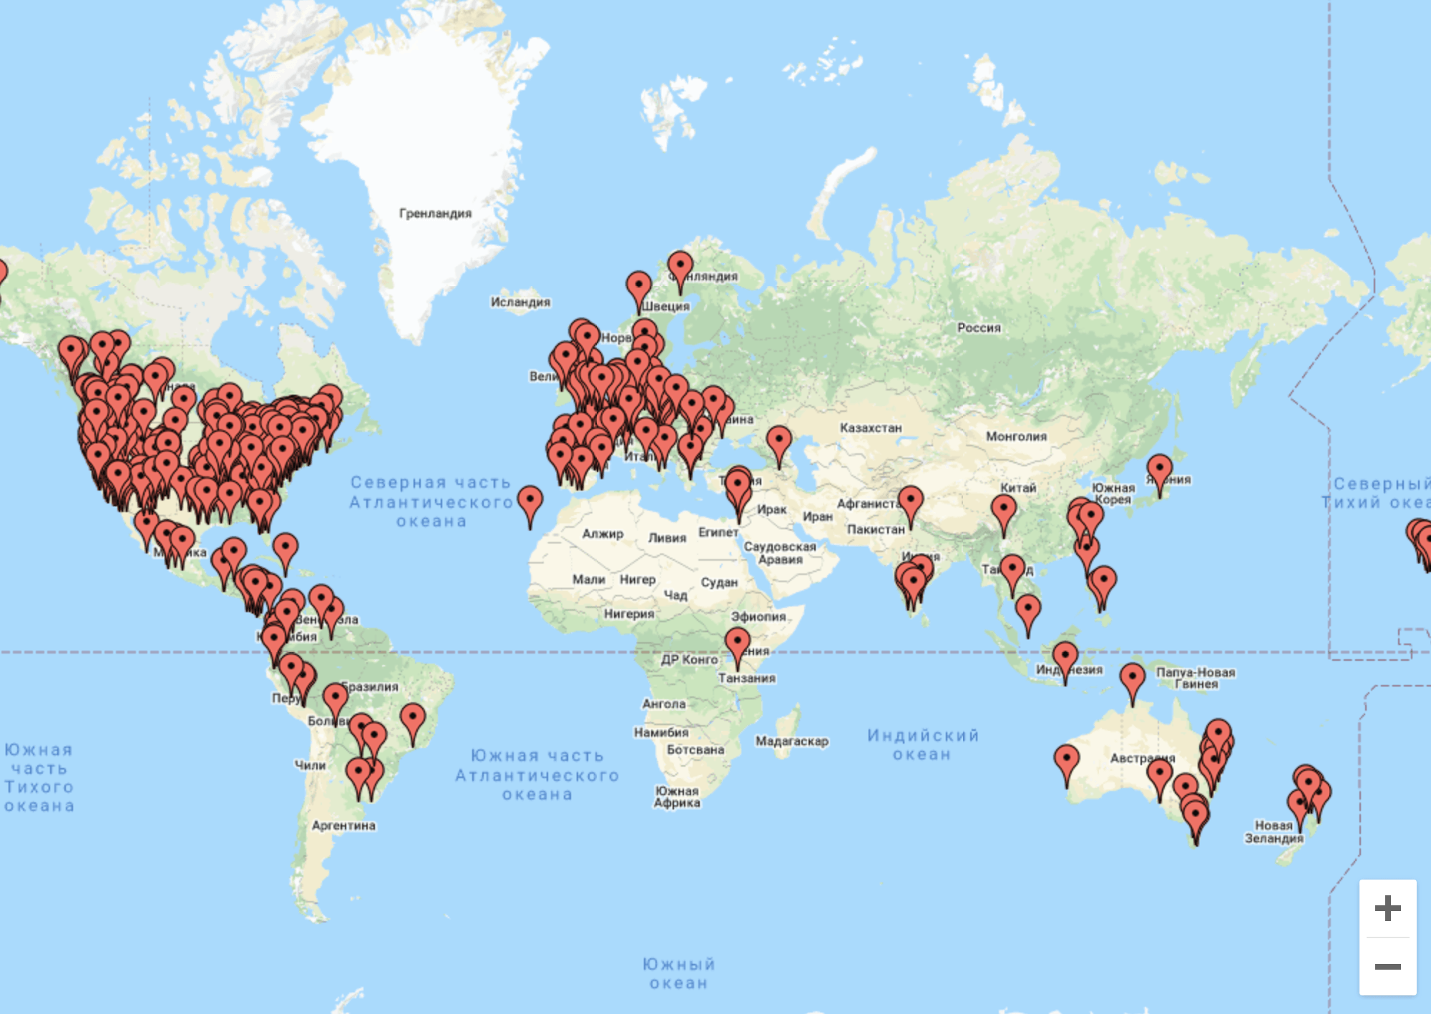Select the pin on eastern Brazil coast
The height and width of the screenshot is (1014, 1431).
click(x=413, y=724)
